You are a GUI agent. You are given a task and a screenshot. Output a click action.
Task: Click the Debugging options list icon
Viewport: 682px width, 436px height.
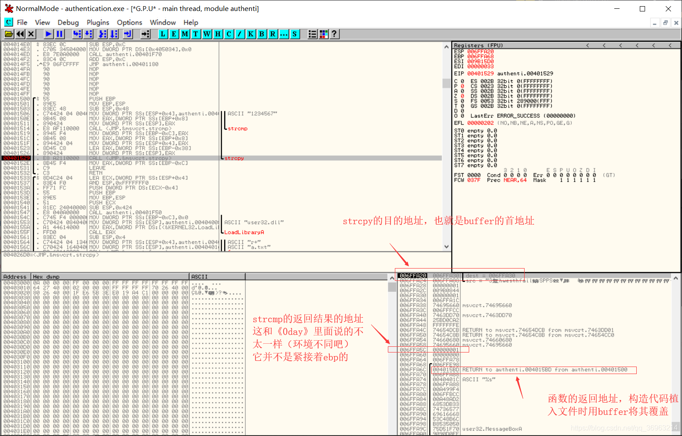313,34
